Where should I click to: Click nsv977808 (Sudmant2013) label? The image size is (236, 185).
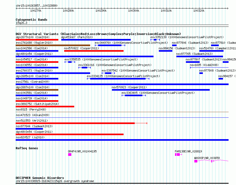click(217, 71)
